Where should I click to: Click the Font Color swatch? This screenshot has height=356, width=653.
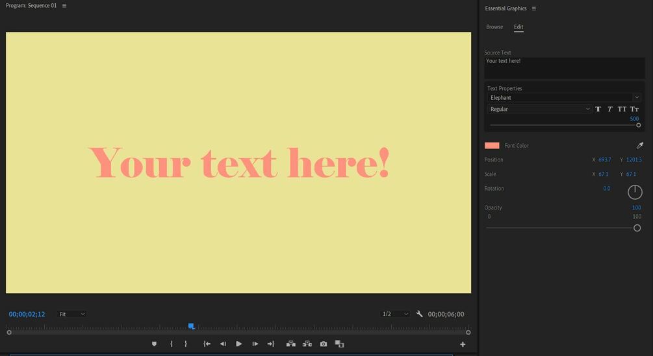click(x=492, y=145)
